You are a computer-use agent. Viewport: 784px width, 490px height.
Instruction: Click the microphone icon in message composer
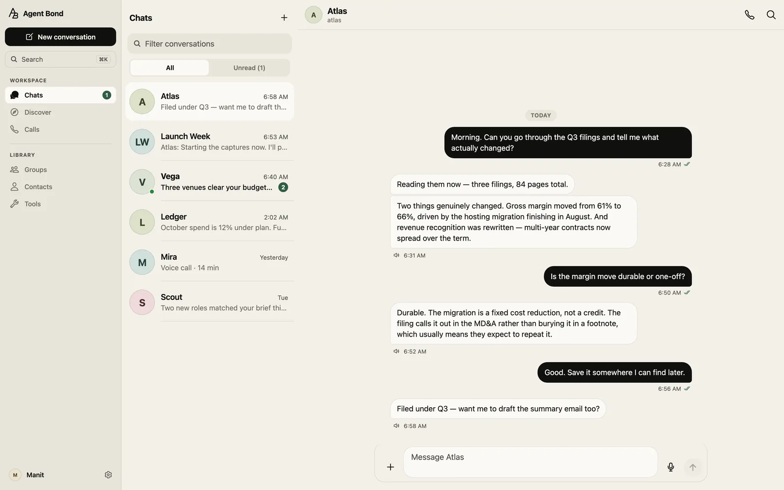pos(671,467)
